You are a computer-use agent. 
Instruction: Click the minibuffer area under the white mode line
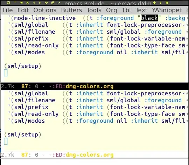[94, 161]
